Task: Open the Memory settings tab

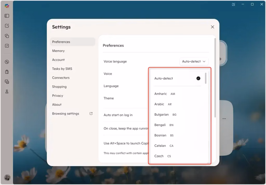Action: (x=58, y=51)
